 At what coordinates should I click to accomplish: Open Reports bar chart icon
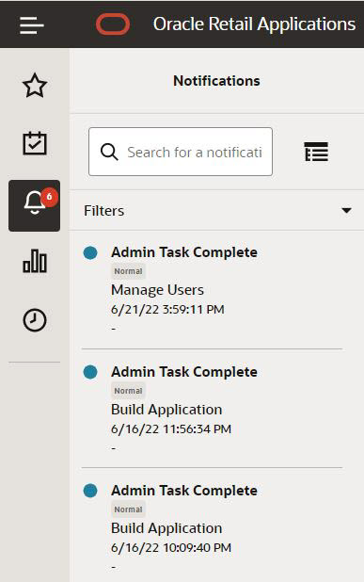35,261
